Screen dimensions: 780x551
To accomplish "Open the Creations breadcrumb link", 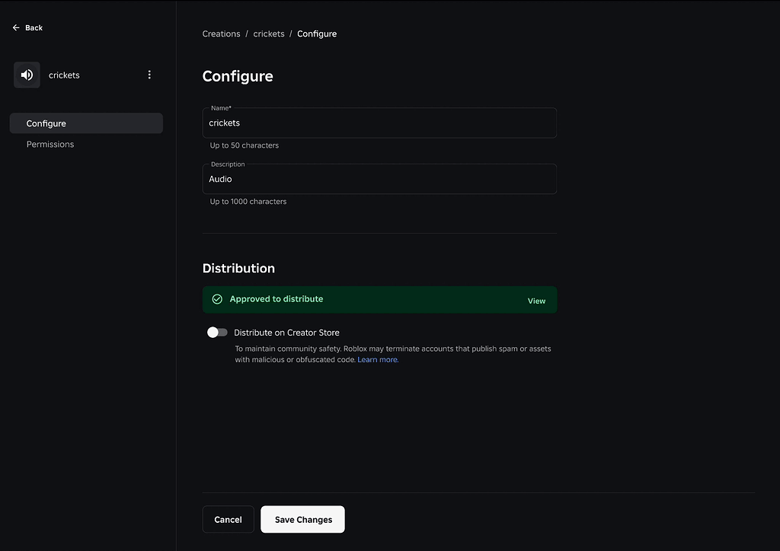I will tap(221, 33).
